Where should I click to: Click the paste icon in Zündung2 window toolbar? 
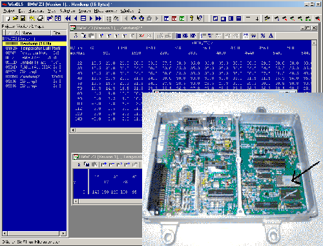91,36
